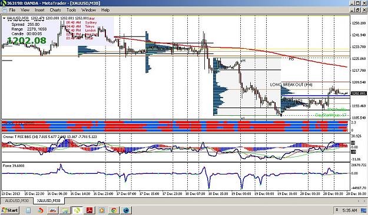Click the red-blue heatmap indicator strip

click(x=175, y=126)
